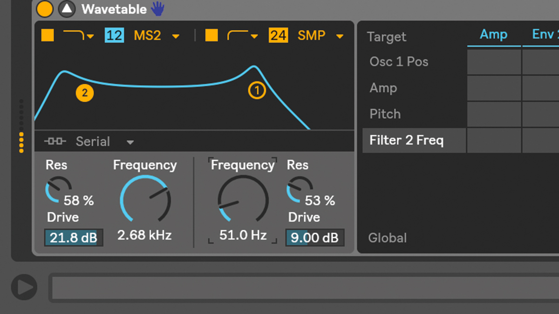Click the Amp column cell for Osc 1 Pos
559x314 pixels.
[x=494, y=62]
